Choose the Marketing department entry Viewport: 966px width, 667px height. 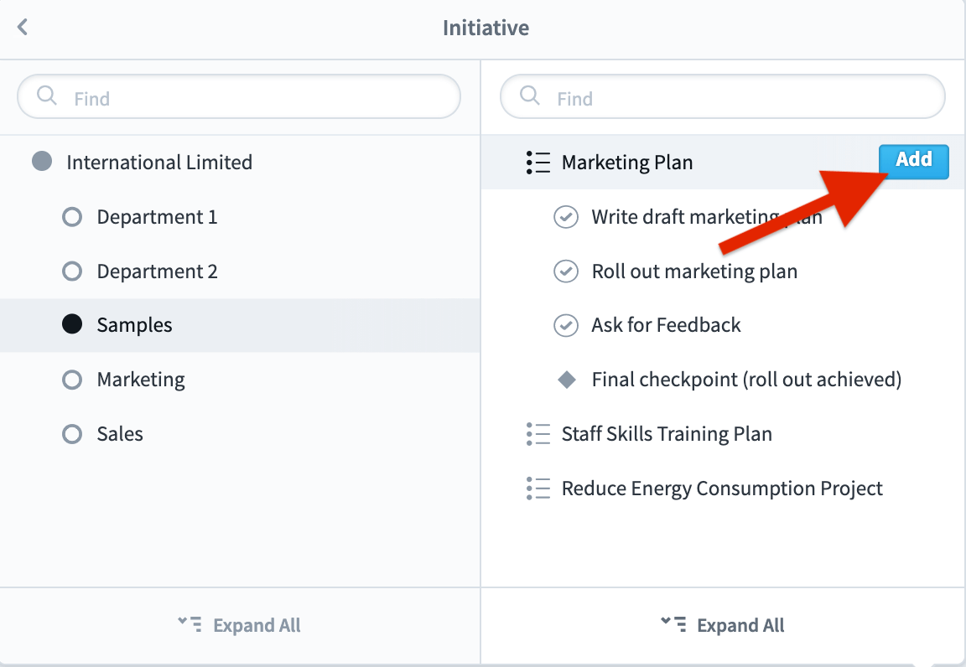tap(141, 380)
